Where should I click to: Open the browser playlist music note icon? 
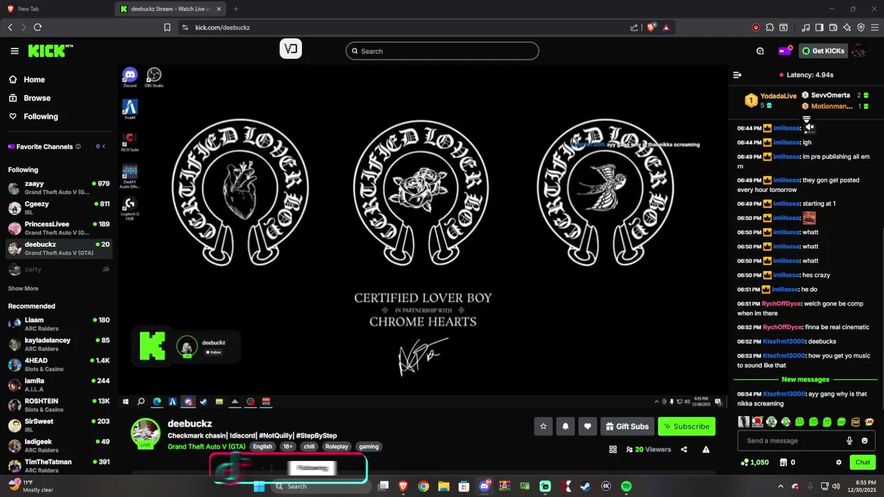805,28
